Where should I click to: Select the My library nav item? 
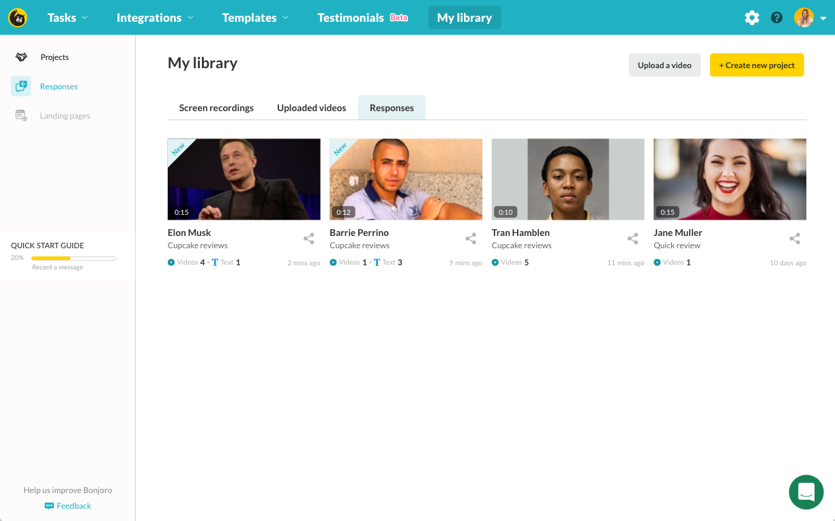pos(465,18)
